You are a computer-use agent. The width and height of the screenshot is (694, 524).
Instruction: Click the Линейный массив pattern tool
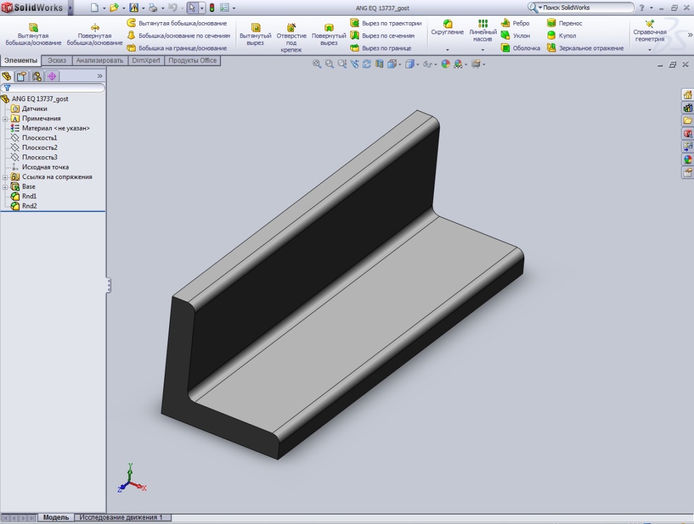pyautogui.click(x=483, y=31)
